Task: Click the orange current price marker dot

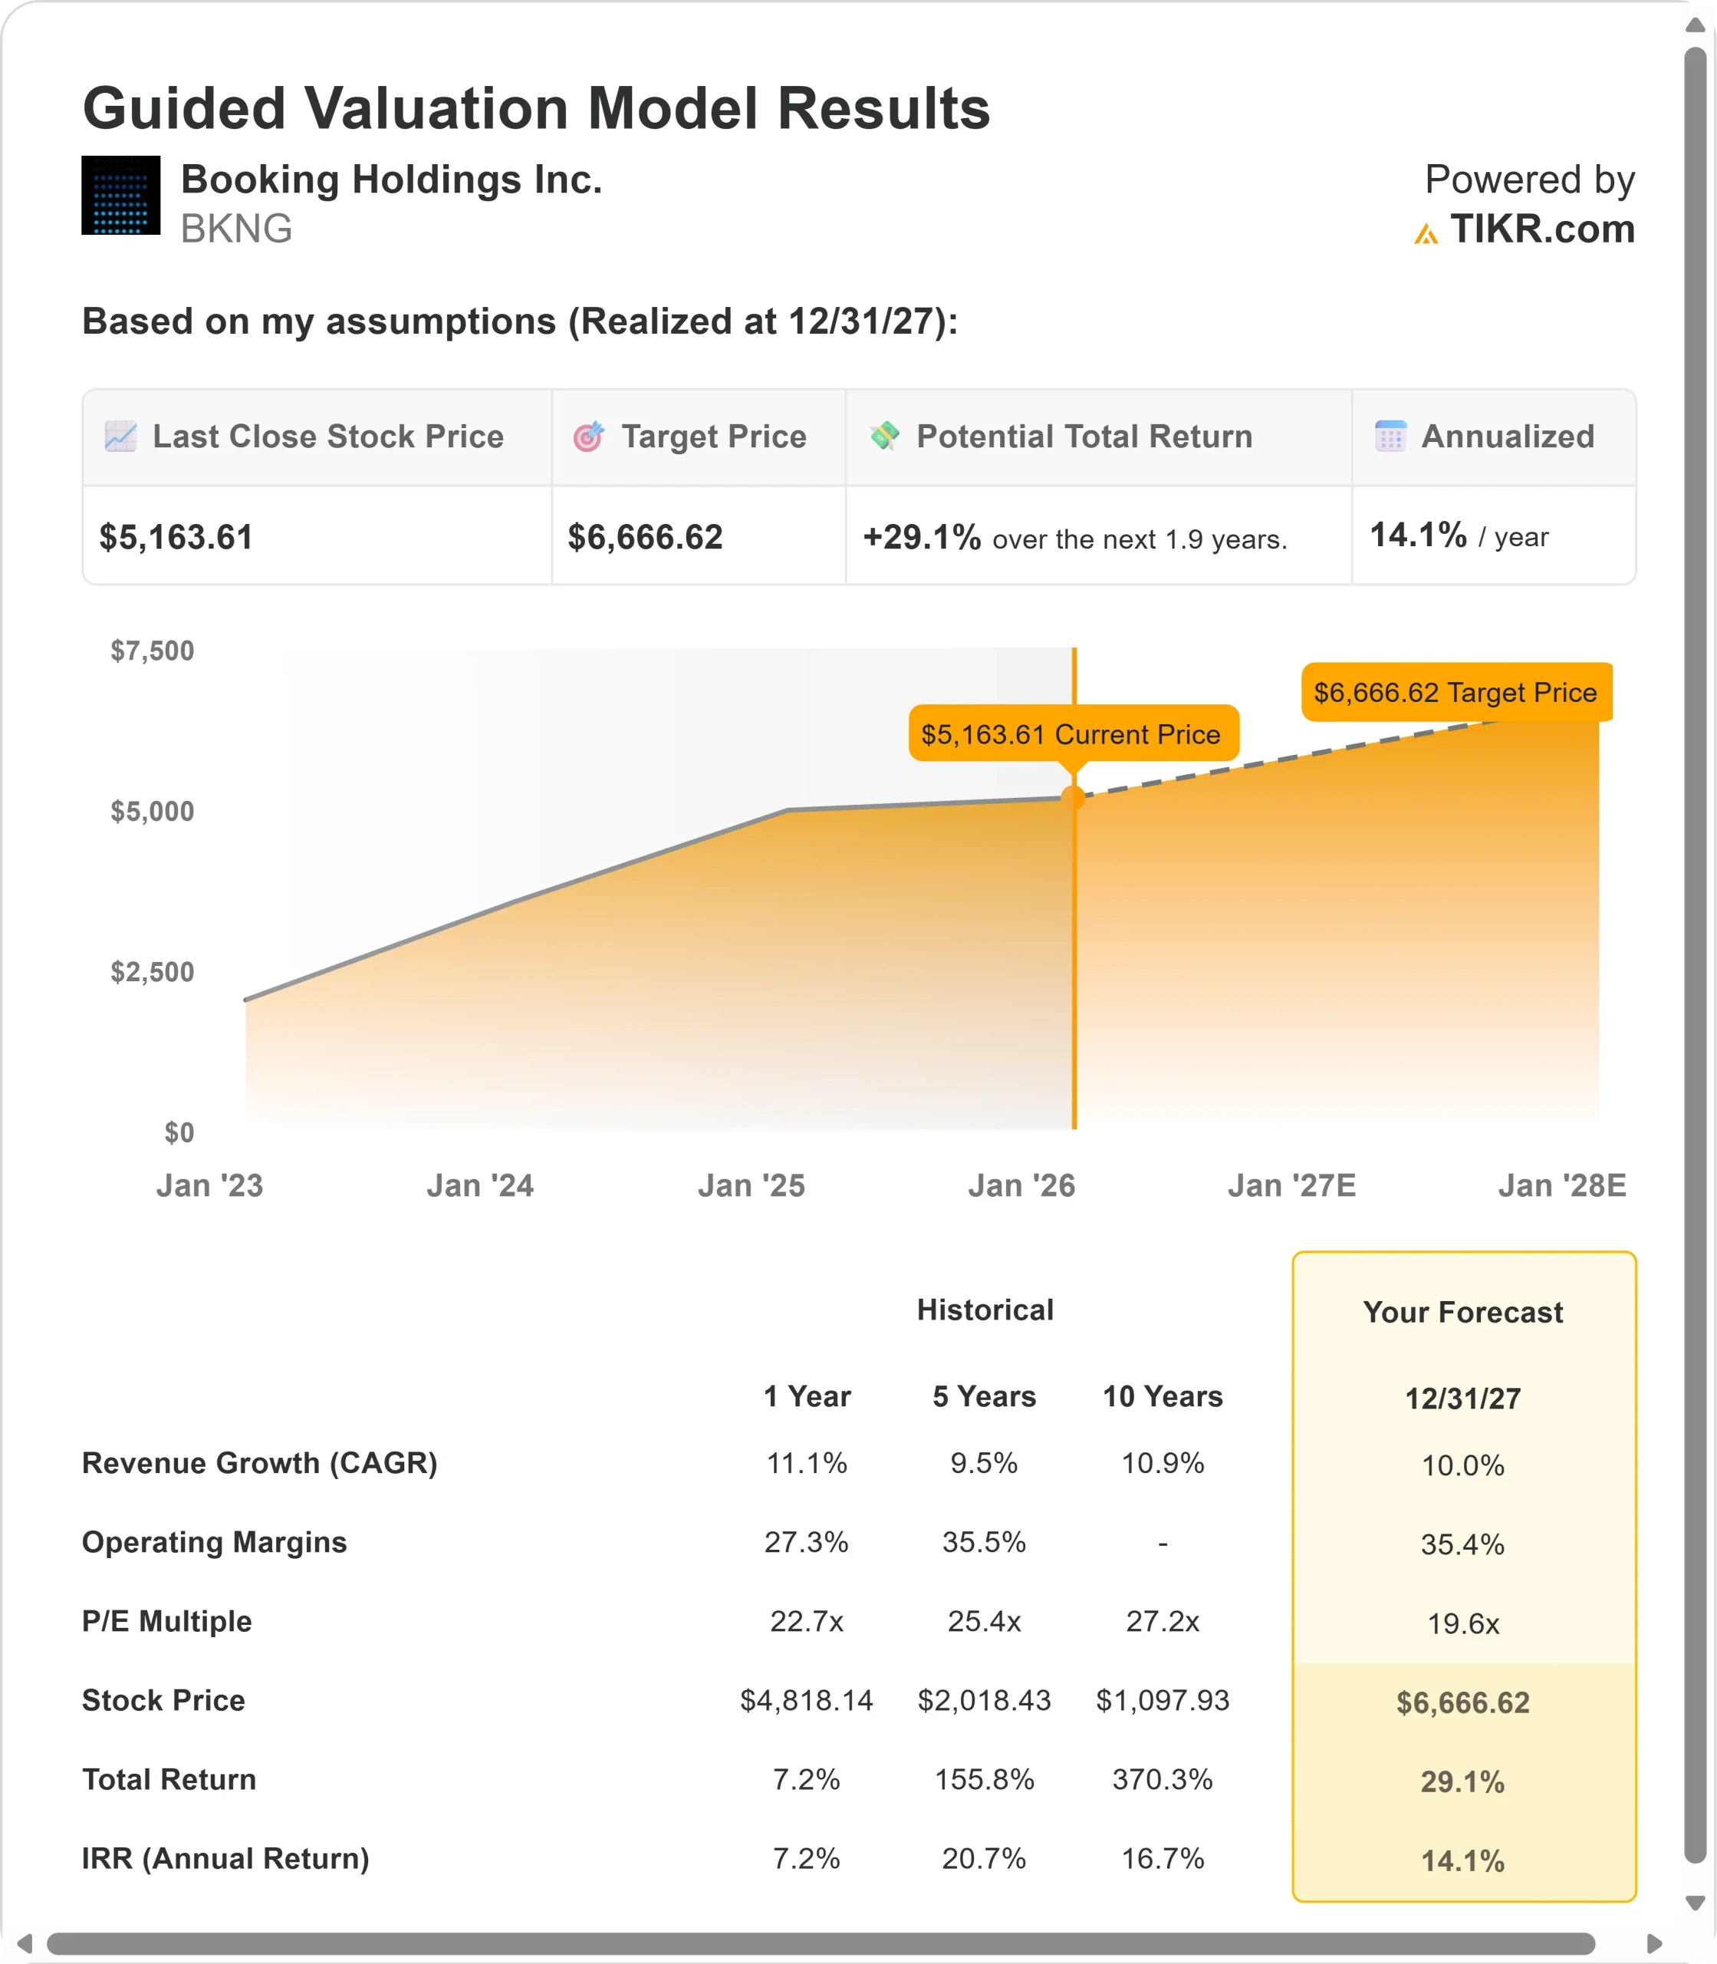Action: [x=1073, y=797]
